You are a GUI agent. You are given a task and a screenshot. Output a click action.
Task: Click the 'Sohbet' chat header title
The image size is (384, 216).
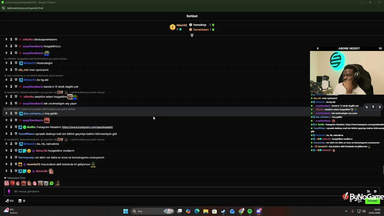pyautogui.click(x=192, y=16)
